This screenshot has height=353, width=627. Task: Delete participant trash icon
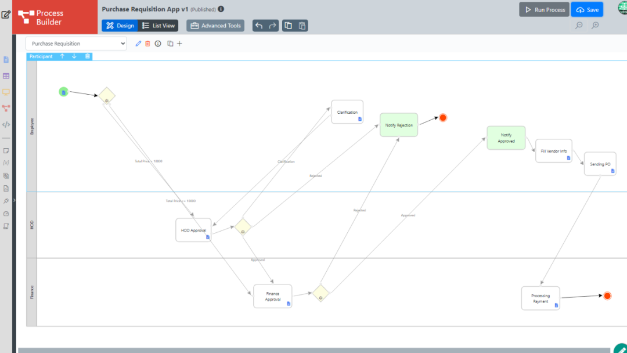click(88, 56)
